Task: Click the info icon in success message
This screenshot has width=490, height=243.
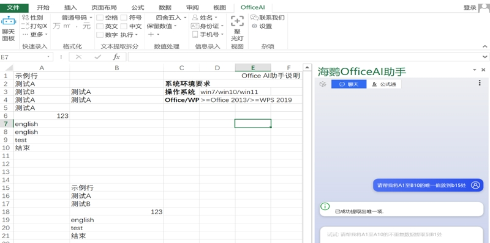Action: point(325,206)
